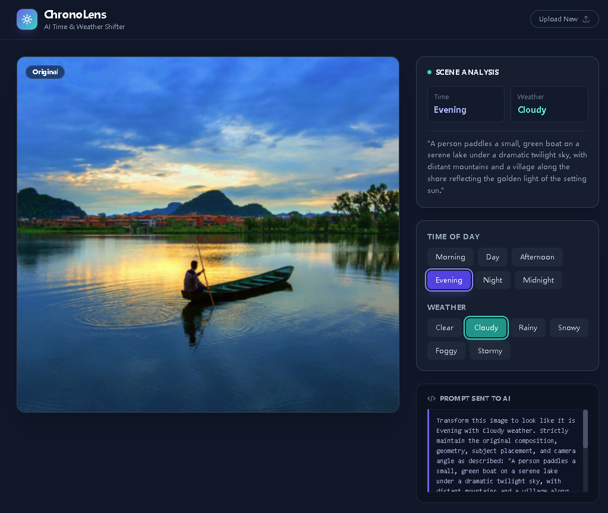Choose Afternoon time of day
This screenshot has width=608, height=513.
[x=537, y=257]
